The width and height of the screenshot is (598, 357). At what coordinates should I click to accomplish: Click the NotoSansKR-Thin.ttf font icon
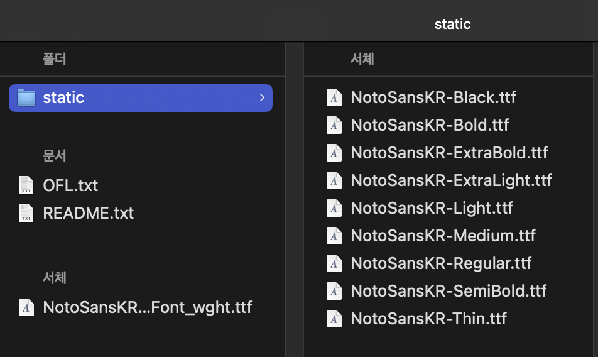point(334,319)
